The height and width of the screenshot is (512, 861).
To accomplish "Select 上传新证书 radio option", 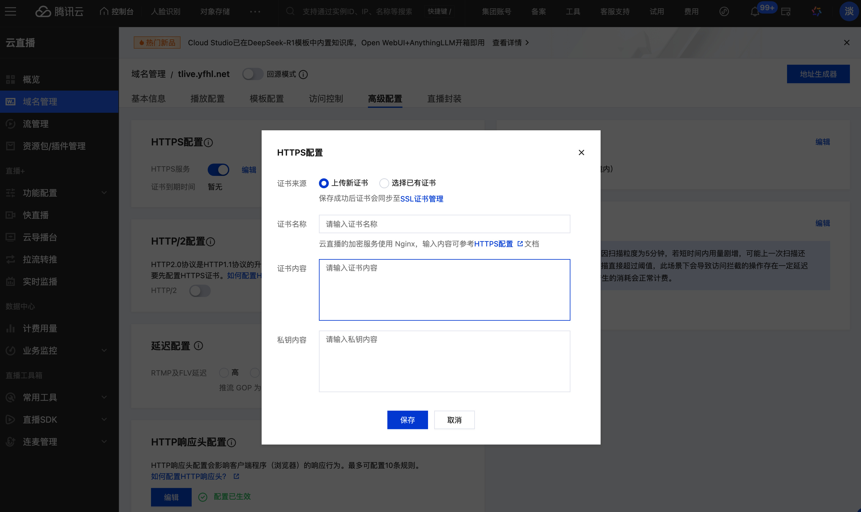I will (x=324, y=183).
